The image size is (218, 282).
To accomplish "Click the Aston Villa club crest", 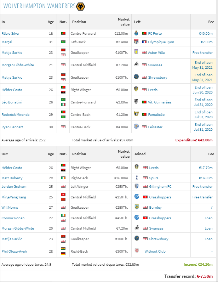I will click(x=136, y=52).
